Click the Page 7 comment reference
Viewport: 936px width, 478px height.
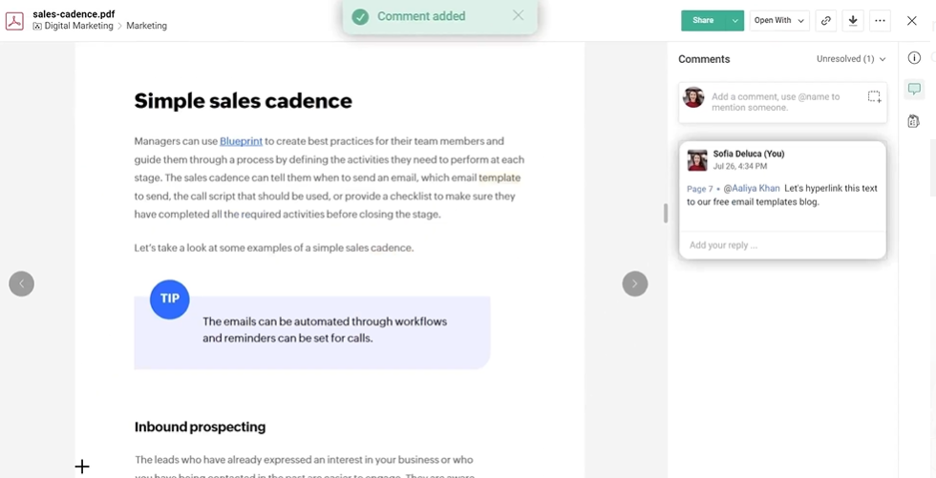point(699,189)
